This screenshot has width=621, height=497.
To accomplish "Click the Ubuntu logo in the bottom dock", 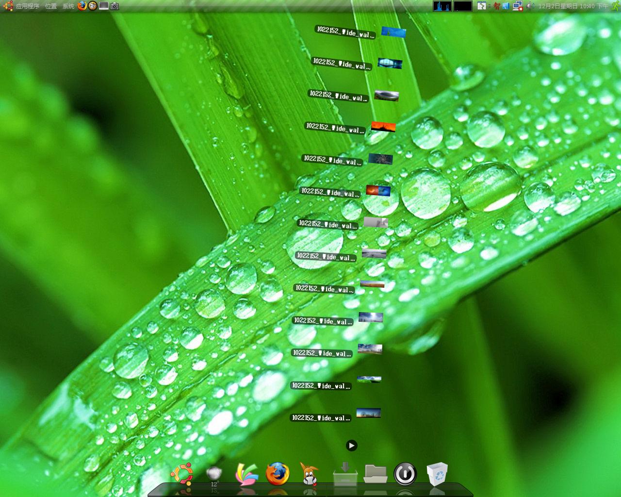I will [x=182, y=474].
